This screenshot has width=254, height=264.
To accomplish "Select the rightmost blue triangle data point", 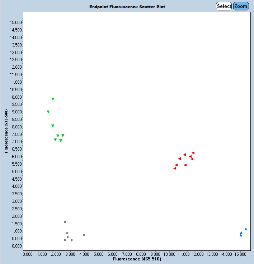I will coord(246,229).
